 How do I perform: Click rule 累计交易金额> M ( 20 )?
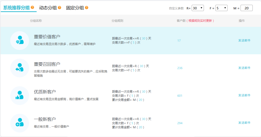pos(128,100)
